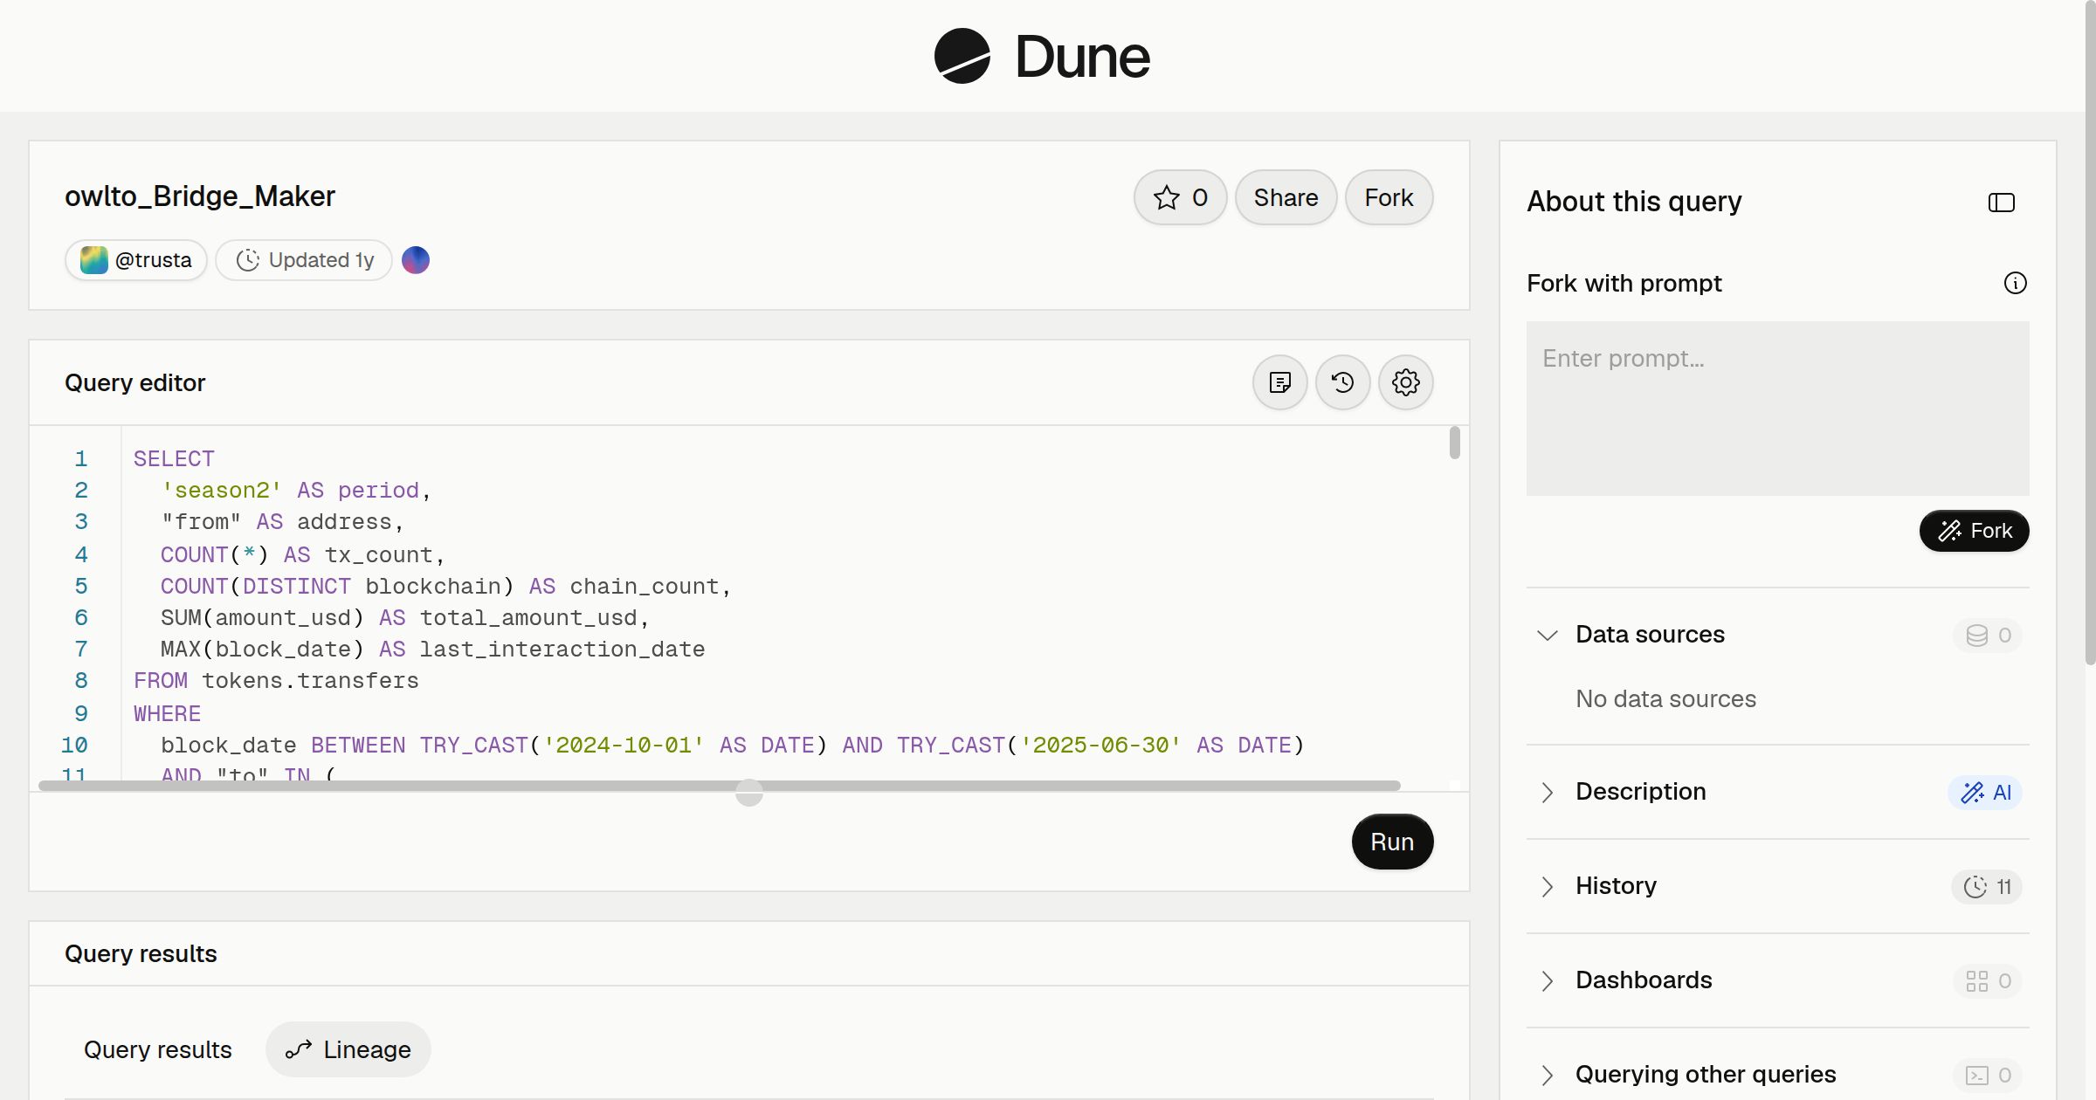Click the Dune logo icon
The height and width of the screenshot is (1100, 2096).
[962, 56]
